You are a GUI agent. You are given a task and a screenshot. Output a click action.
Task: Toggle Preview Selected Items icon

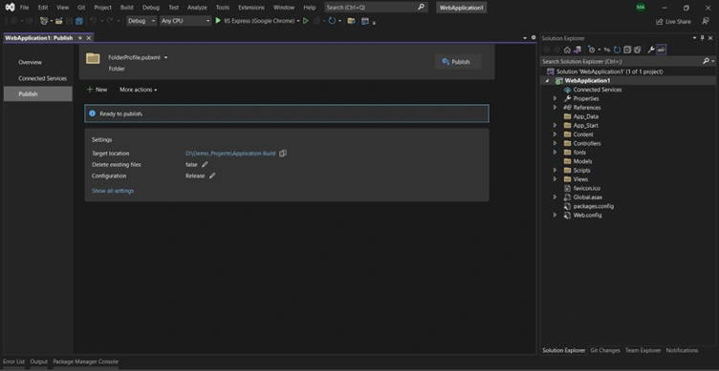point(662,50)
